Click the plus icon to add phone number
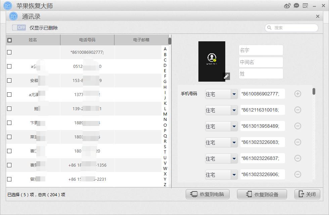Viewport: 329px width, 215px height. 297,94
